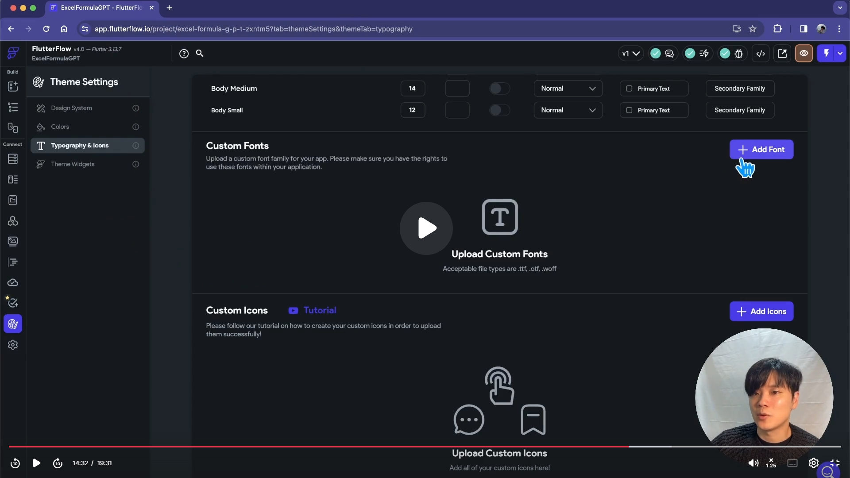
Task: Open the View Code icon
Action: [761, 54]
